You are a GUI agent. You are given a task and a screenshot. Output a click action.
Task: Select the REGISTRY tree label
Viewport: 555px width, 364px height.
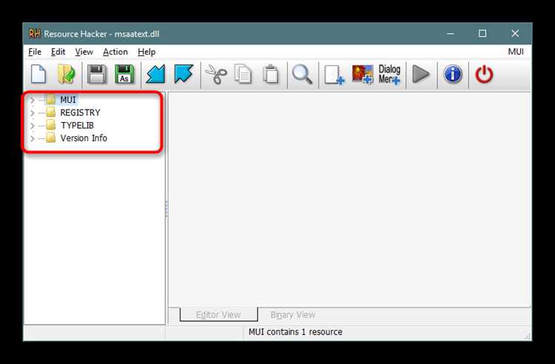81,112
